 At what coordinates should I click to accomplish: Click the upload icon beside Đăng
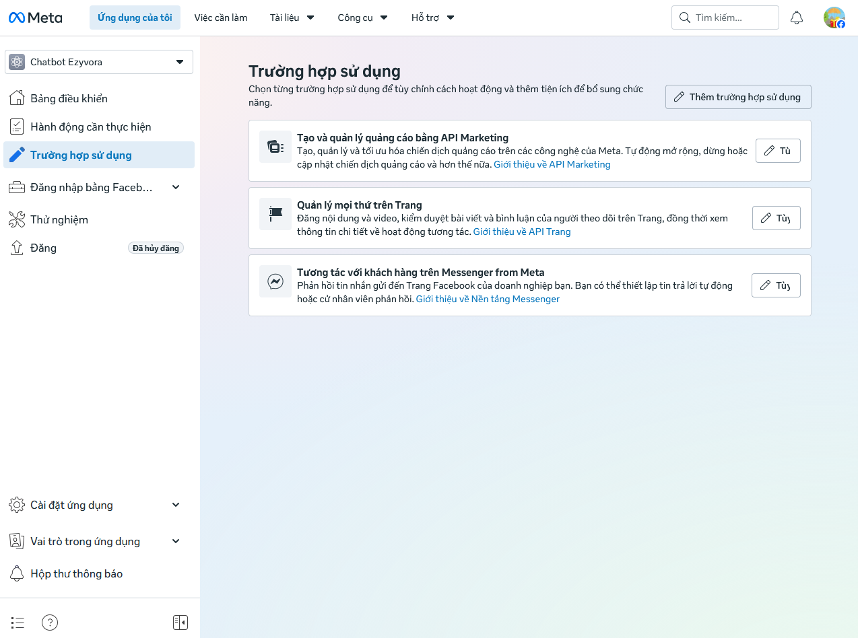tap(17, 248)
